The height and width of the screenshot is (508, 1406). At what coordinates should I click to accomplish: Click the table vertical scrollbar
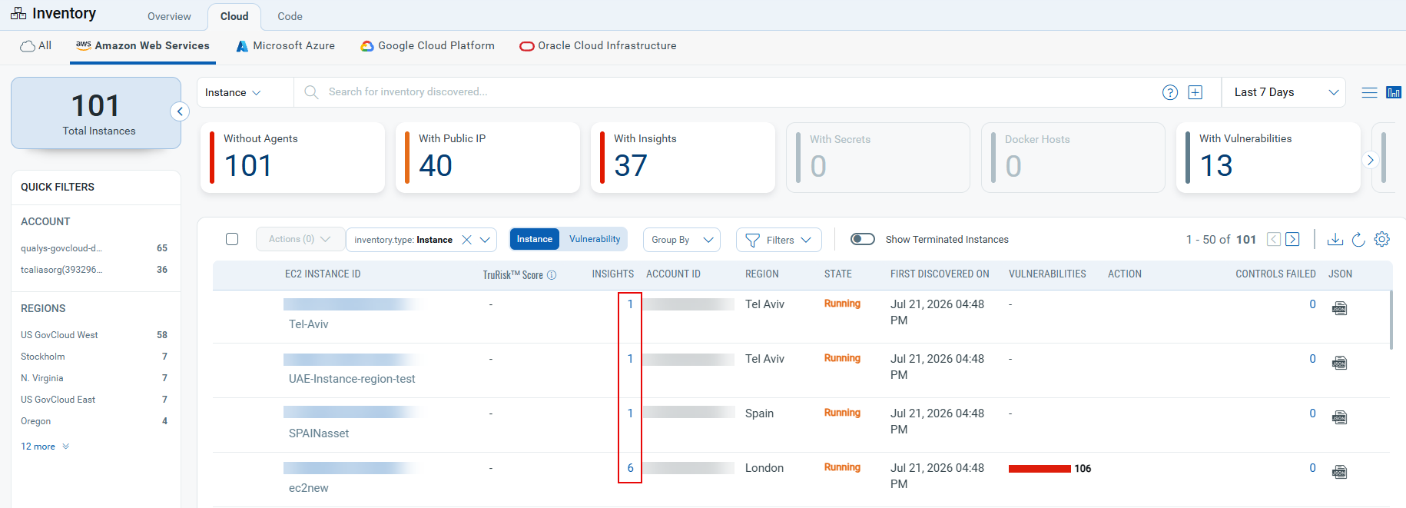[1391, 320]
